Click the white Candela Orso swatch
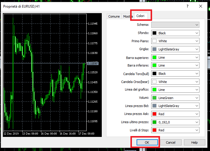 pyautogui.click(x=154, y=82)
